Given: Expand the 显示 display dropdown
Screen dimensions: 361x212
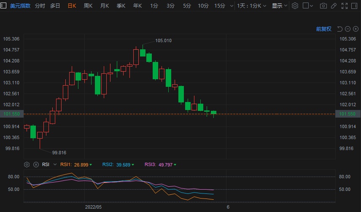Looking at the screenshot, I should (x=280, y=6).
